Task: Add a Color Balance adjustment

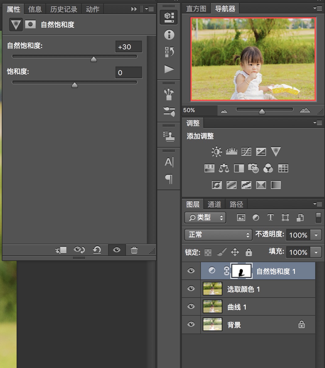Action: [x=224, y=168]
